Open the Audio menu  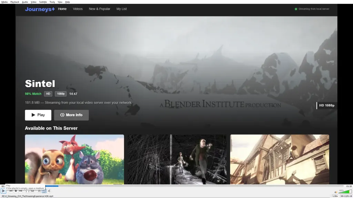click(25, 2)
